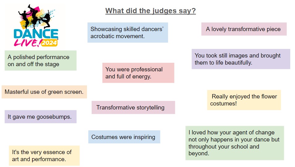
Task: Select the 'What did the judges say?' heading
Action: coord(151,11)
